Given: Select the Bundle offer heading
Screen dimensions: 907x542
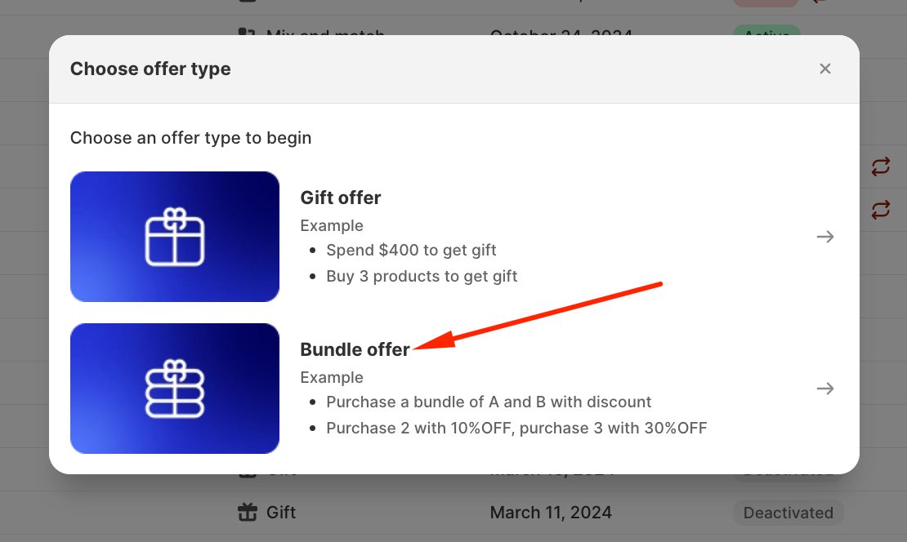Looking at the screenshot, I should pyautogui.click(x=355, y=349).
